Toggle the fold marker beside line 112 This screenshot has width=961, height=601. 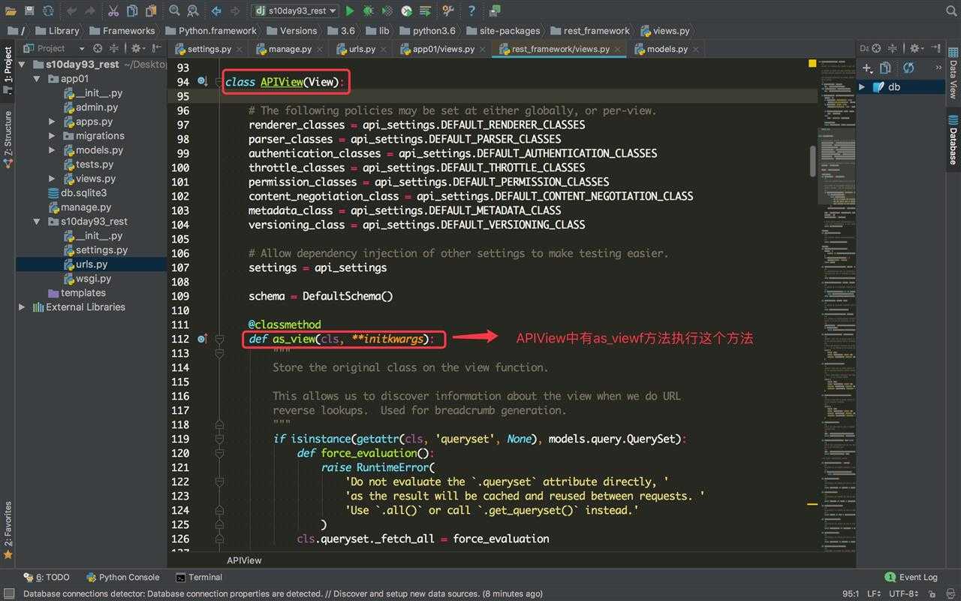tap(219, 340)
